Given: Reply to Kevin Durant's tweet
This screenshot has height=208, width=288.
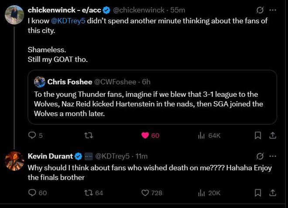Looking at the screenshot, I should point(32,193).
